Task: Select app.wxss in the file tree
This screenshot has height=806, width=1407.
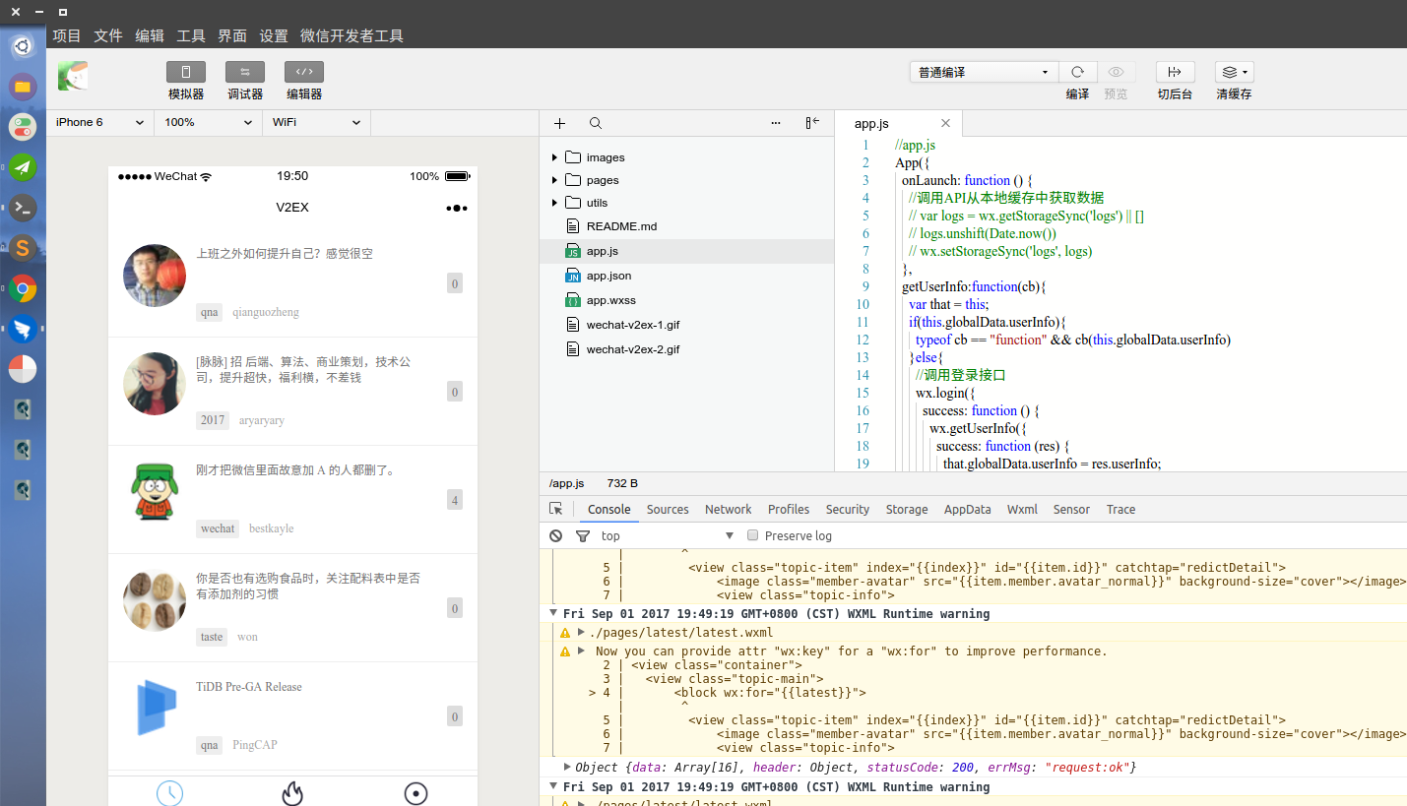Action: tap(613, 300)
